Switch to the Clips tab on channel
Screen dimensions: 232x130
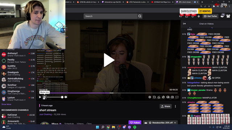point(89,123)
